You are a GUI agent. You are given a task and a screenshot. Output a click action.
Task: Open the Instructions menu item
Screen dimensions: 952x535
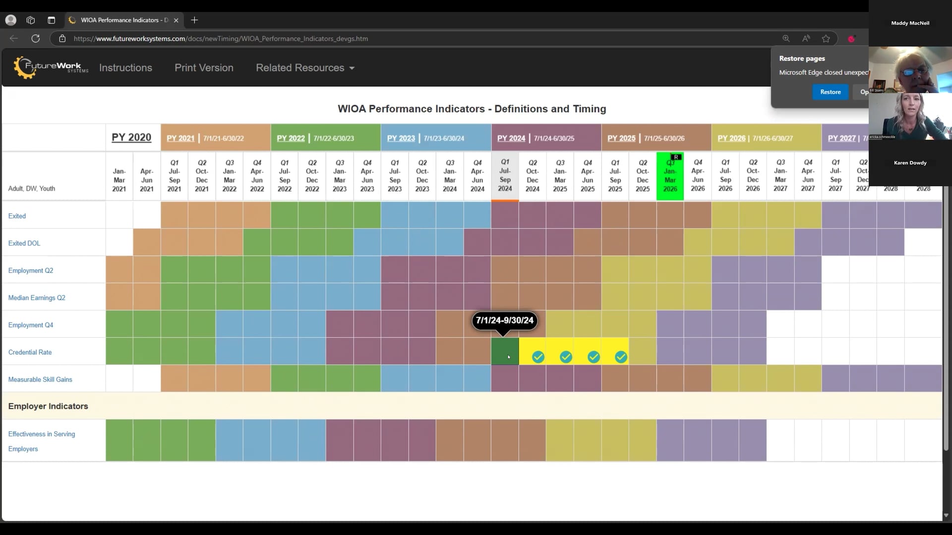click(x=125, y=68)
